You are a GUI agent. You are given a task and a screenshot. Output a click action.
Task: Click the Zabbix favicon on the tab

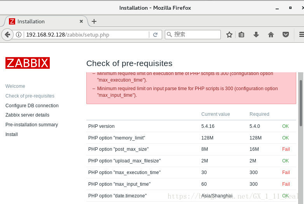tap(12, 21)
